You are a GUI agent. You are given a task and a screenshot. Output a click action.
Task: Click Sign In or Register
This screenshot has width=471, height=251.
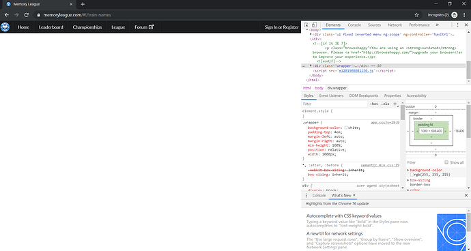tap(281, 27)
